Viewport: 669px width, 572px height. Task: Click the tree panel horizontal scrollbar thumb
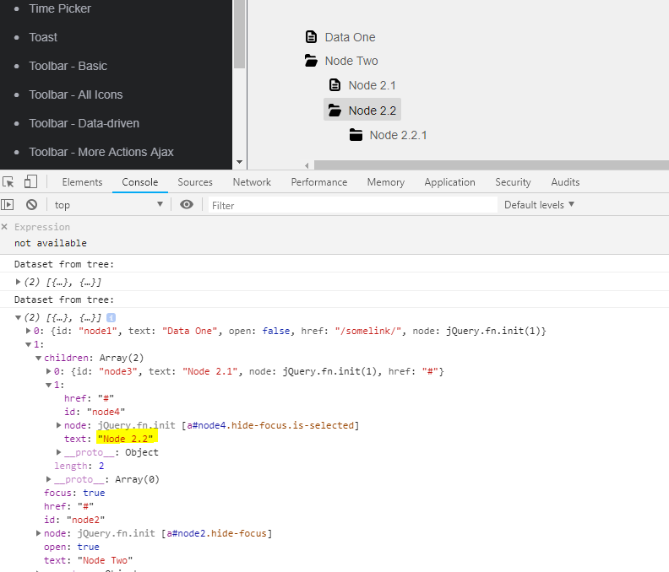click(492, 165)
